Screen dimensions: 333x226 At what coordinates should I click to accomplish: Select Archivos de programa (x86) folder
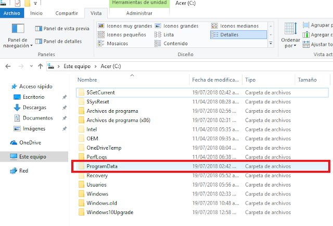(202, 120)
